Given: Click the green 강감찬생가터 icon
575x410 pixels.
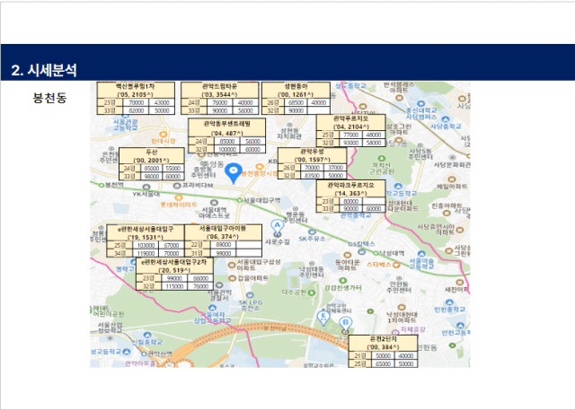Looking at the screenshot, I should click(342, 281).
